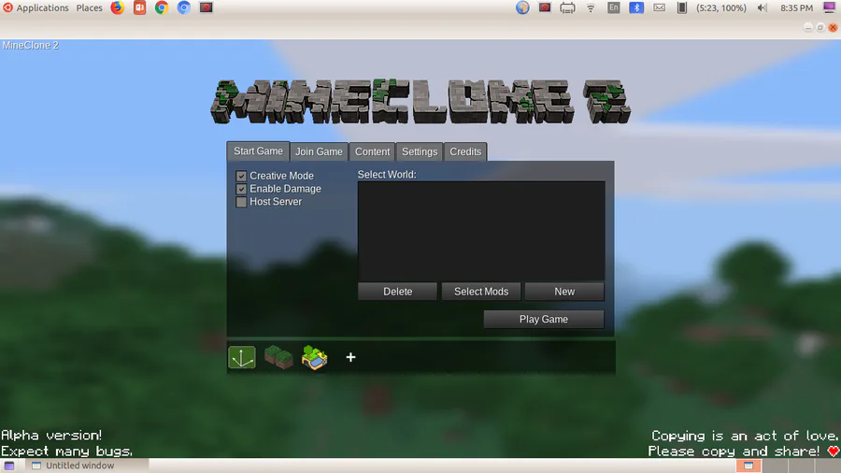
Task: Switch to the Start Game tab
Action: click(x=258, y=151)
